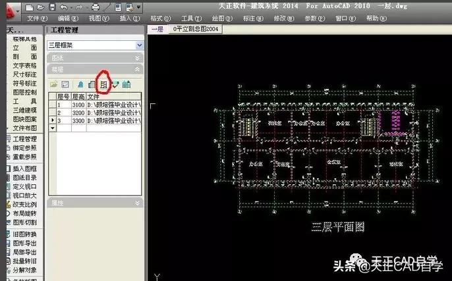Switch to the 一层 drawing tab
Viewport: 452px width, 281px height.
[157, 30]
